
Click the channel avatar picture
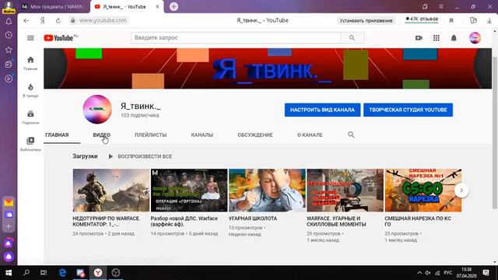(x=97, y=109)
